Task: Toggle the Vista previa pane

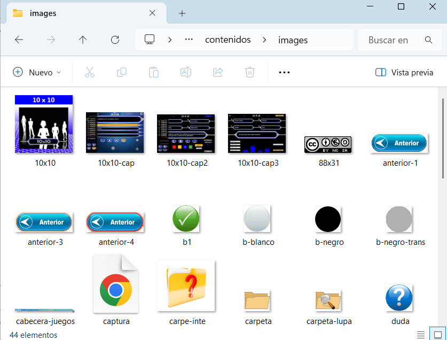Action: point(404,72)
